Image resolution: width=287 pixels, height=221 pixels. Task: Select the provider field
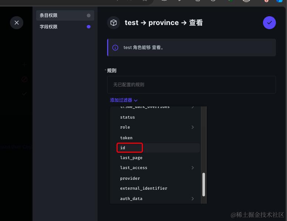pyautogui.click(x=158, y=178)
